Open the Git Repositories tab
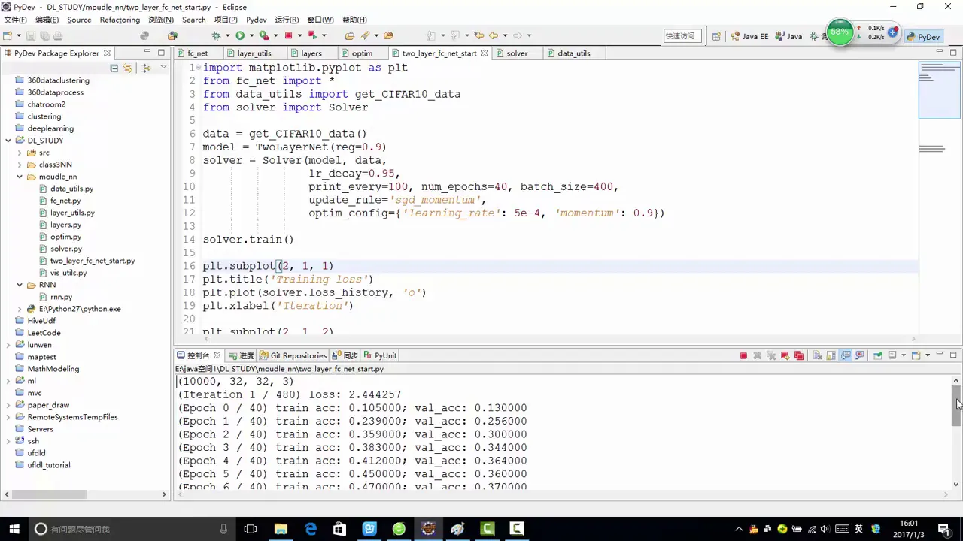The width and height of the screenshot is (963, 541). pyautogui.click(x=293, y=355)
